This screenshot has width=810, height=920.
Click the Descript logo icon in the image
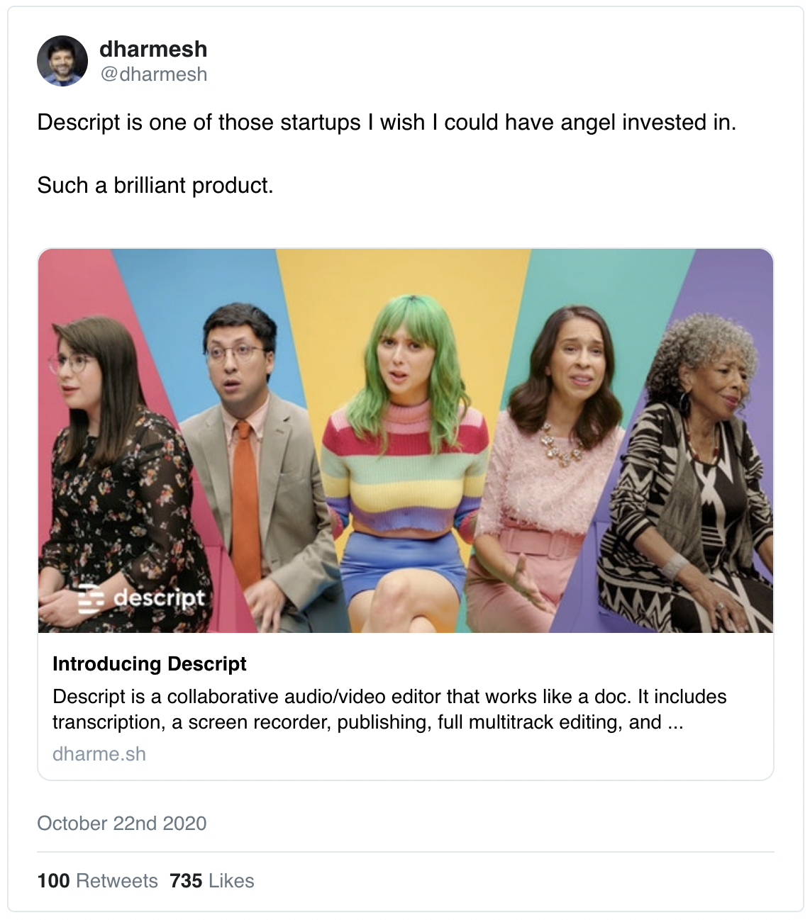click(x=90, y=598)
